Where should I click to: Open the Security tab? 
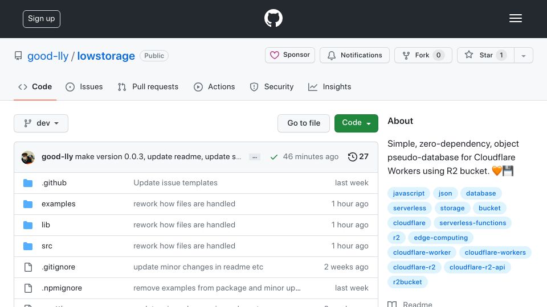272,86
